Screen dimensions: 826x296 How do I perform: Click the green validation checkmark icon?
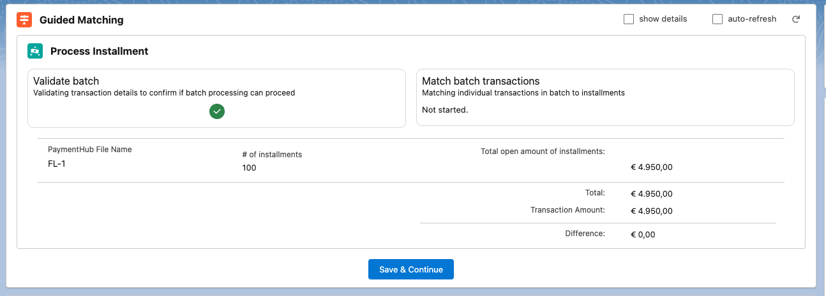pyautogui.click(x=217, y=111)
